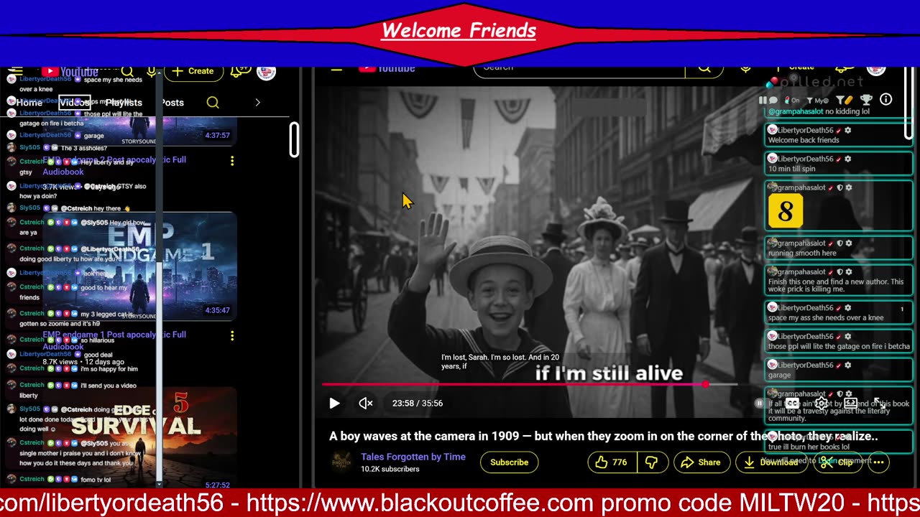
Task: Select the Videos channel tab
Action: (75, 103)
